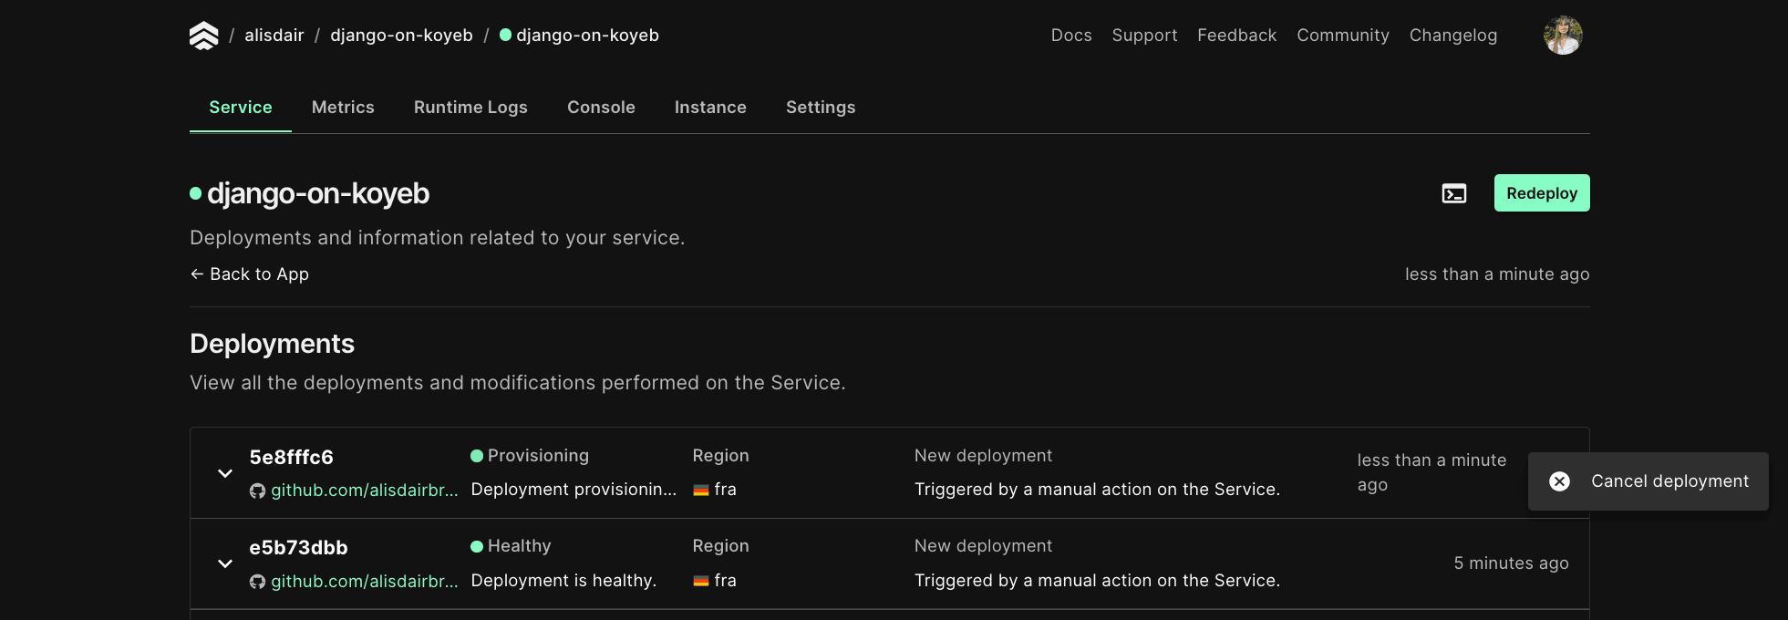
Task: Click the Back to App arrow
Action: tap(197, 274)
